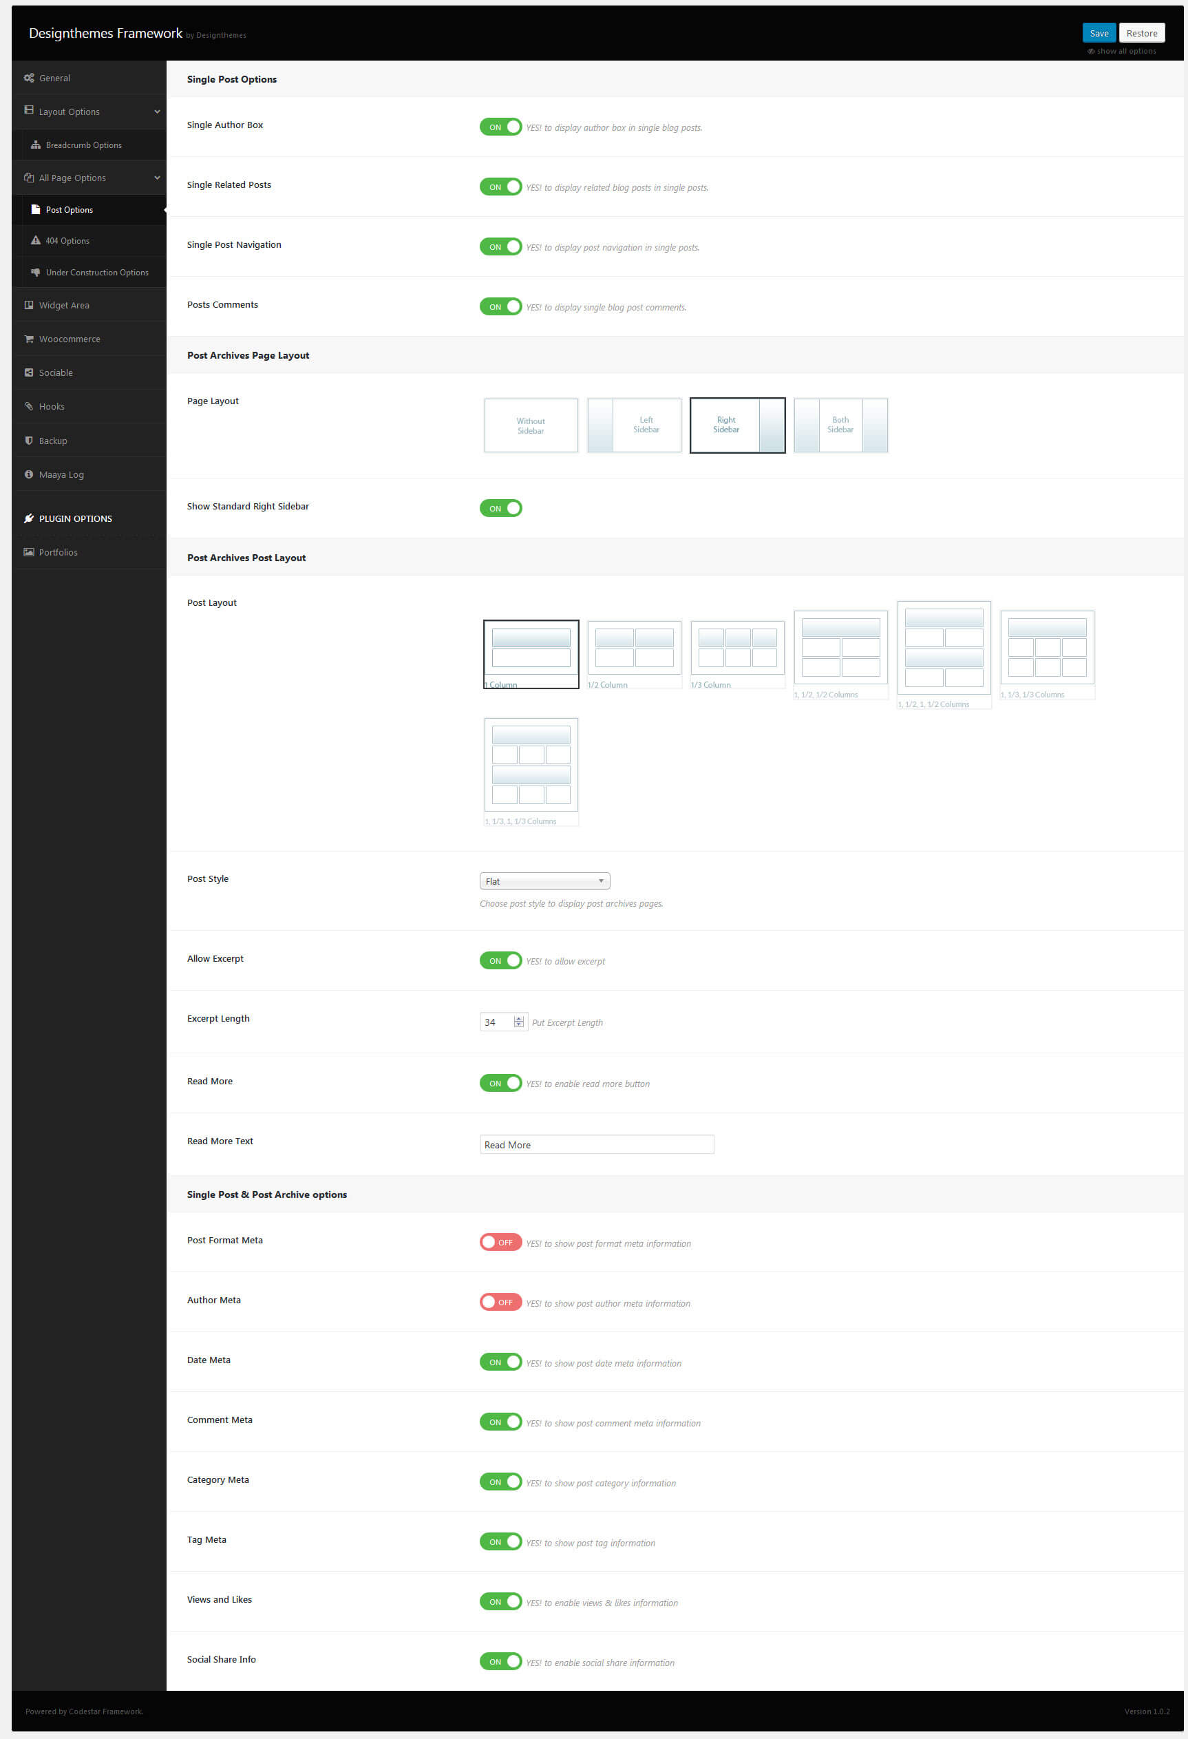
Task: Toggle Single Post Navigation off
Action: point(500,247)
